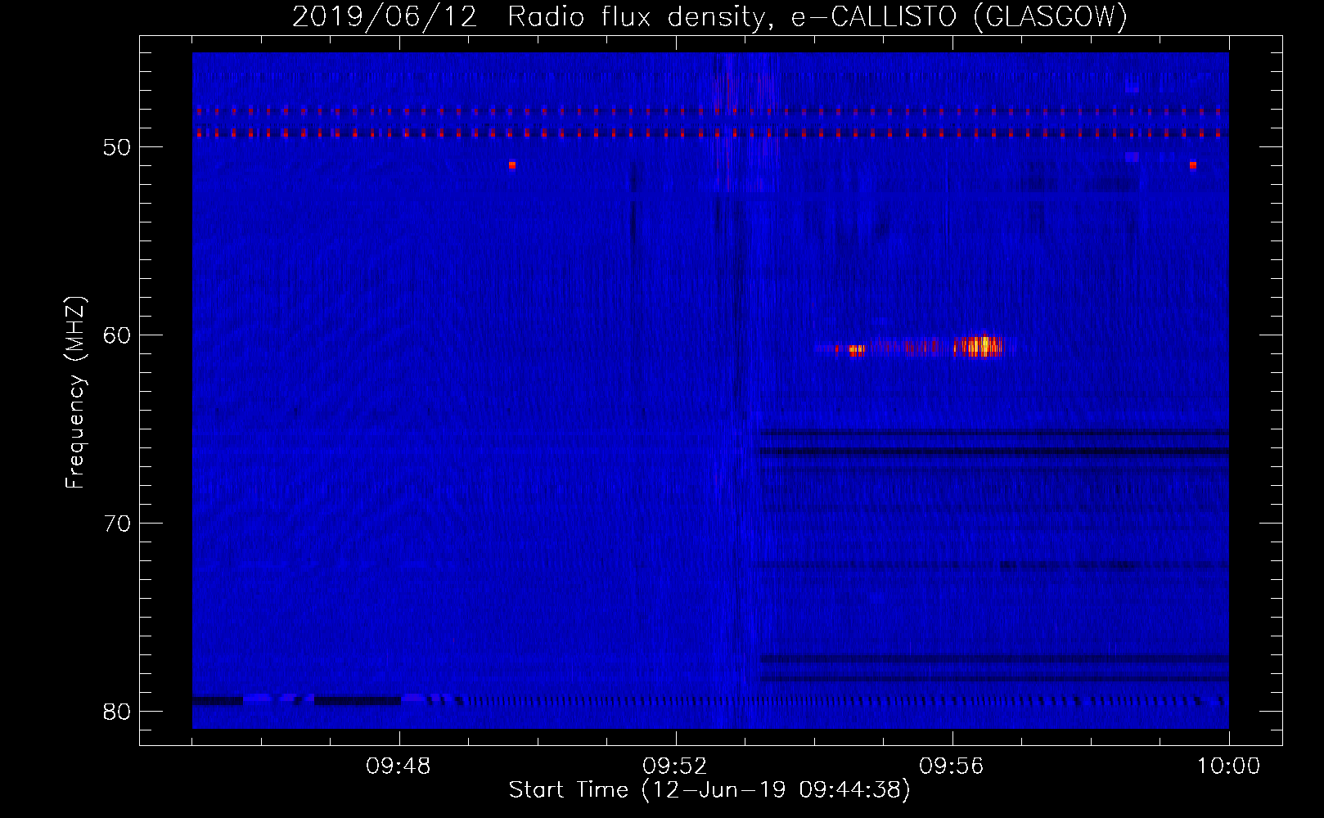1324x818 pixels.
Task: Click the 70 frequency tick label
Action: point(118,524)
